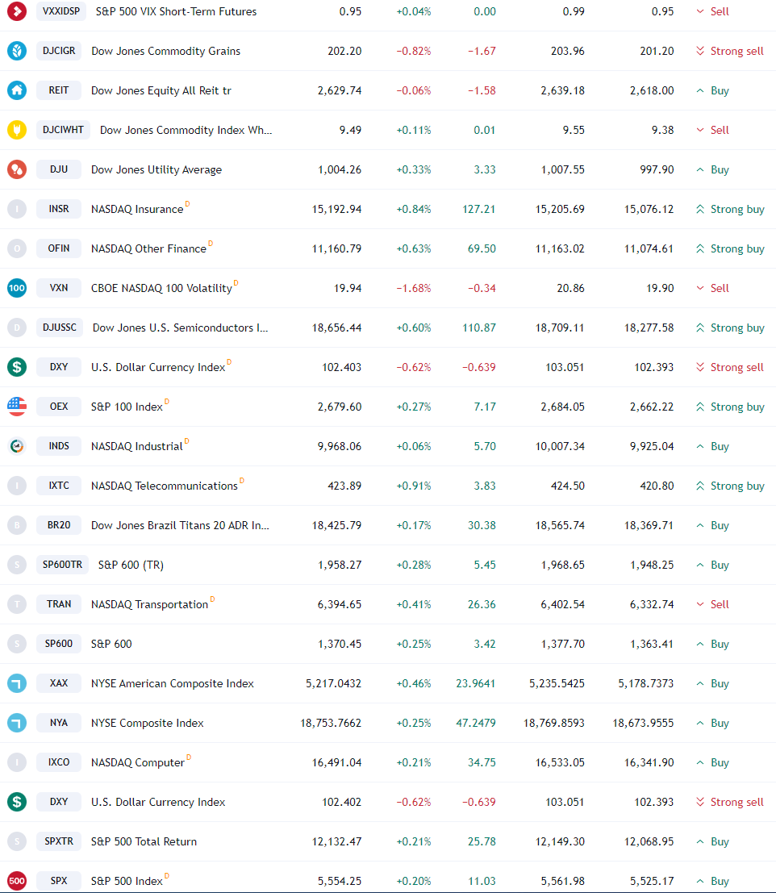Open NYSE Composite Index link
This screenshot has width=776, height=893.
click(148, 723)
